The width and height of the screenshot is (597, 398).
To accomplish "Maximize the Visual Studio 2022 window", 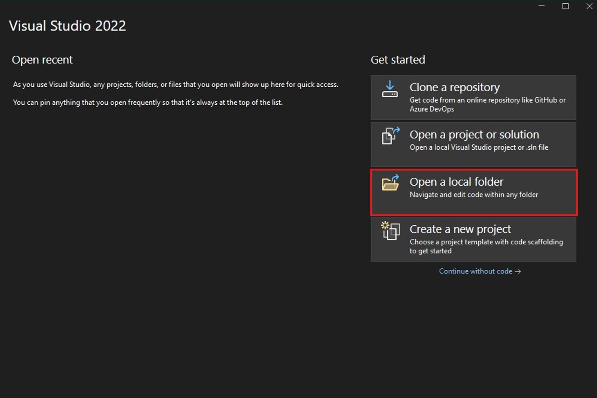I will click(x=565, y=6).
